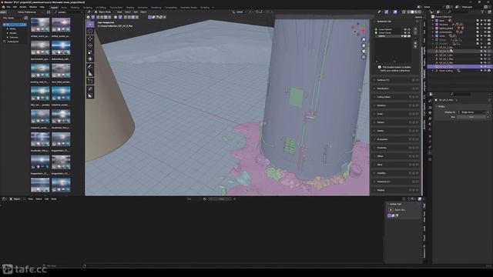Open the Node menu in bottom editor
This screenshot has width=493, height=277.
[x=54, y=199]
